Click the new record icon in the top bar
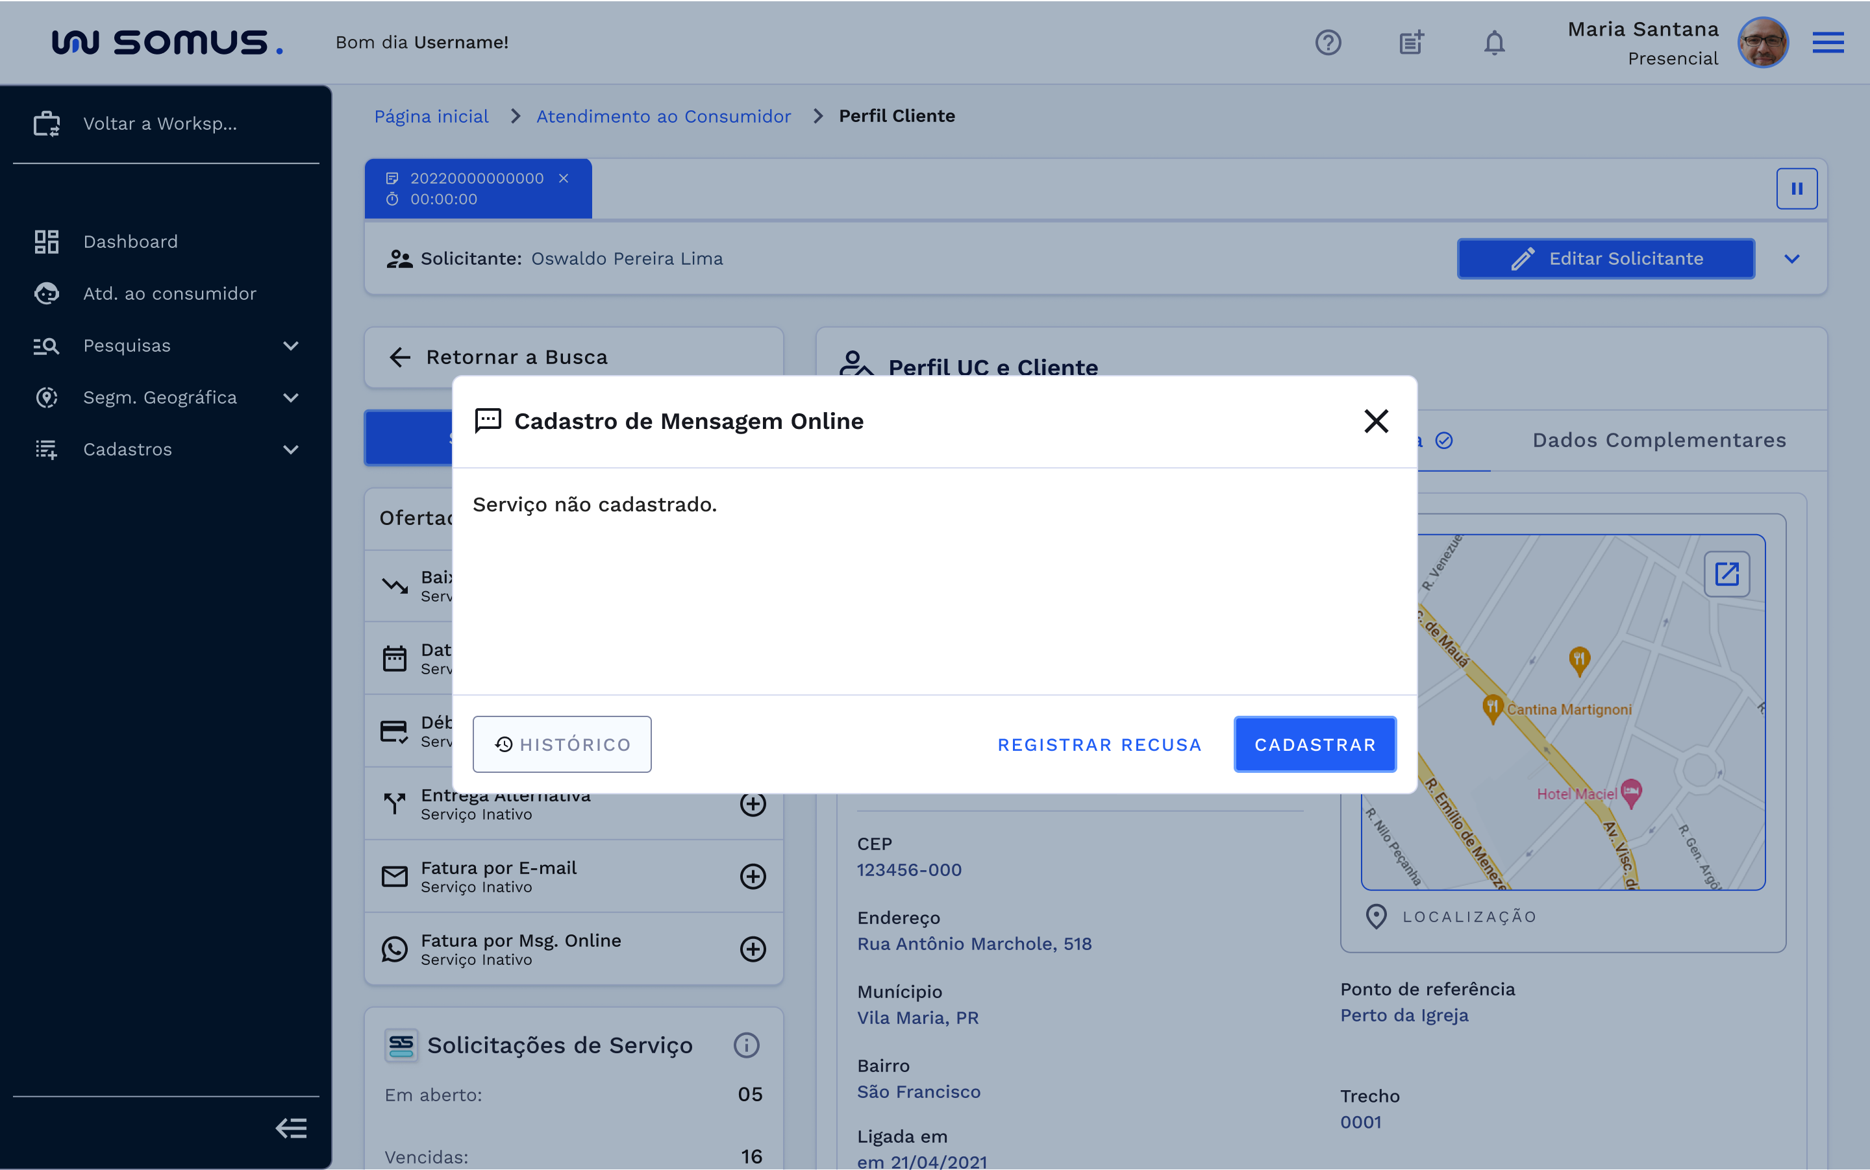Image resolution: width=1870 pixels, height=1170 pixels. (x=1411, y=43)
